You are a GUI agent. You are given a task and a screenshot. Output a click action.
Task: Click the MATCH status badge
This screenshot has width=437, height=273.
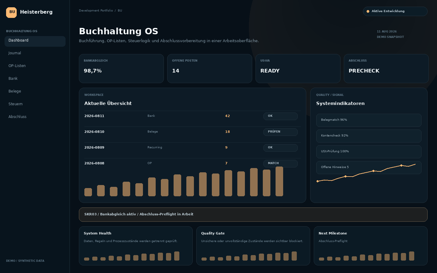point(280,163)
